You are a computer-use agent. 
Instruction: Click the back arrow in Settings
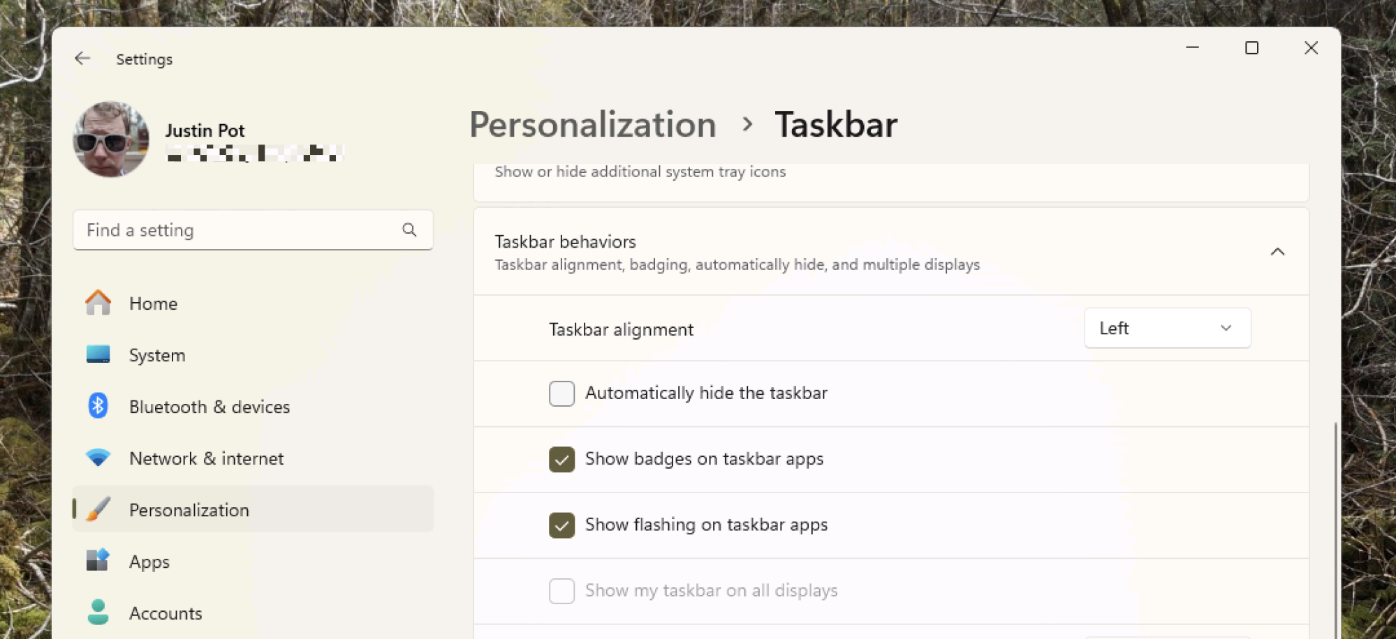pos(82,59)
